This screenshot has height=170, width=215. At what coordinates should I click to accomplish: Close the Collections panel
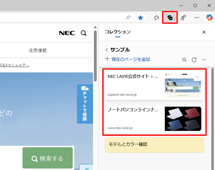[204, 32]
